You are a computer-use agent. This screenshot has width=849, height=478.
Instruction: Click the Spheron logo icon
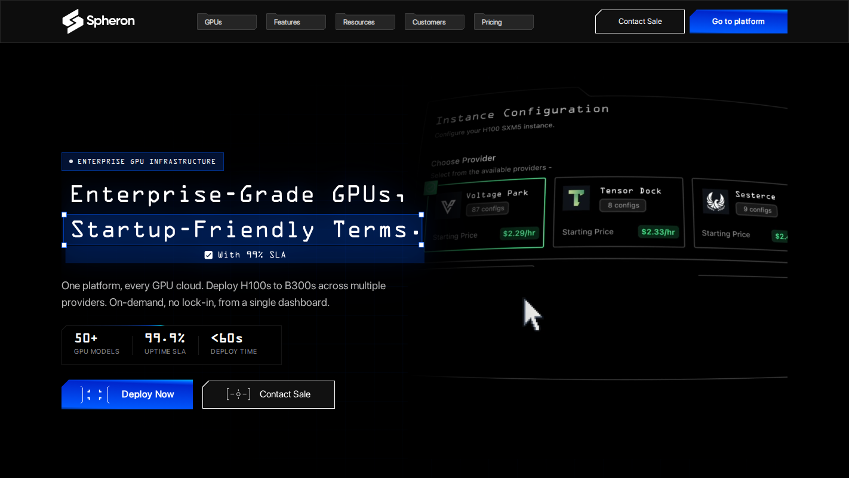point(73,22)
